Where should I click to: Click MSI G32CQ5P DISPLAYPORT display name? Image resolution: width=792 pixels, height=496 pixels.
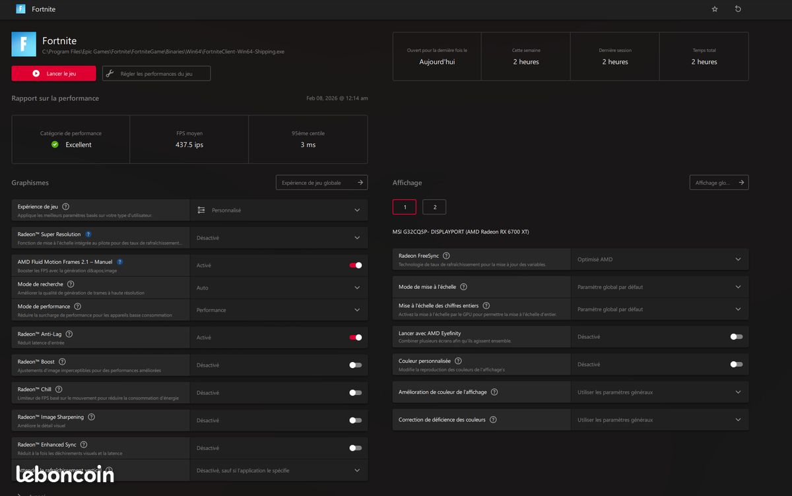point(461,232)
